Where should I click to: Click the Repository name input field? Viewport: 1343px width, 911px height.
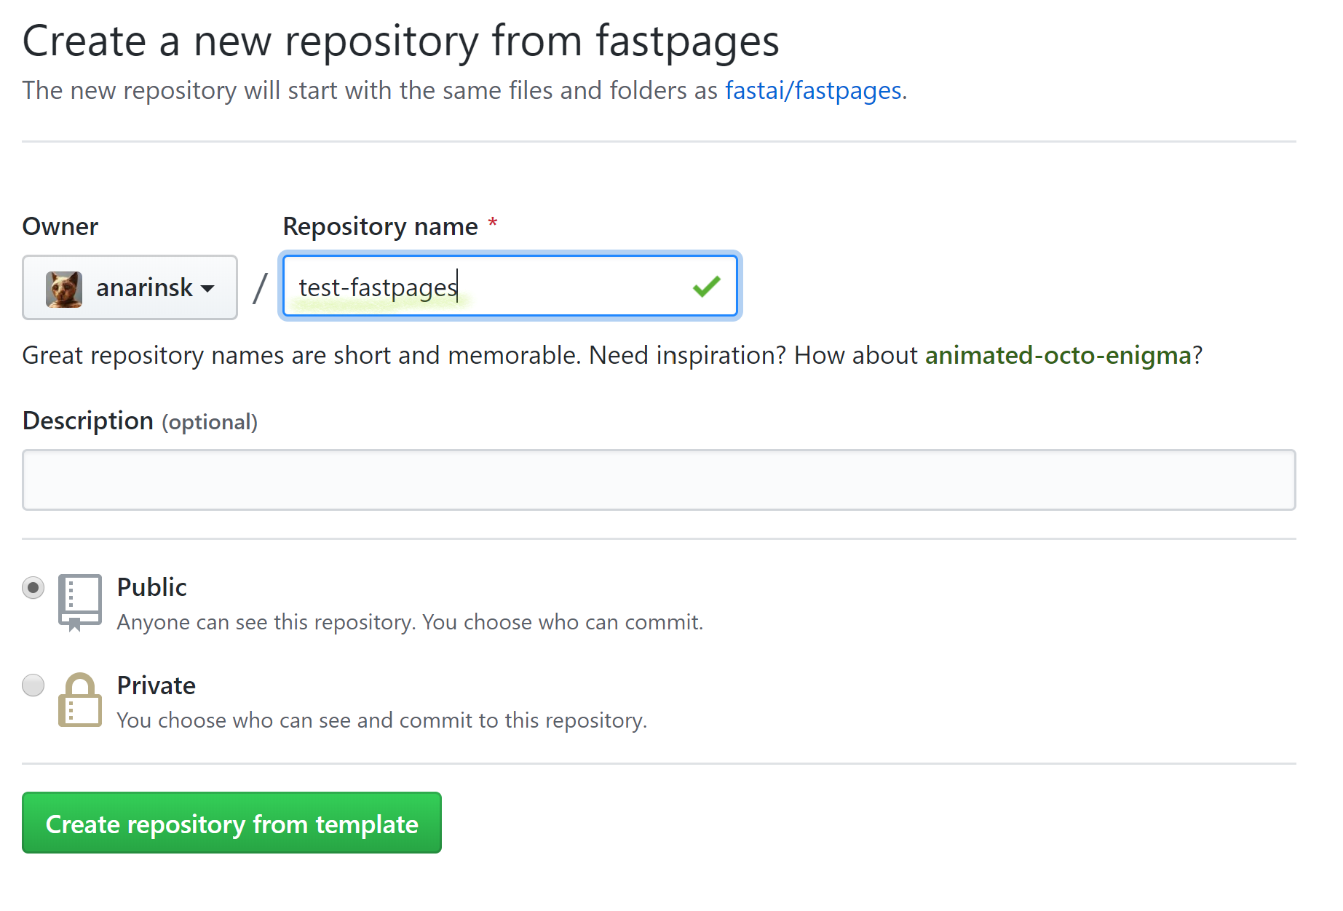510,286
